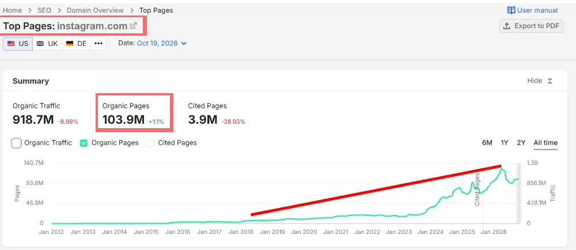Go to Home in the breadcrumb
Viewport: 576px width, 250px height.
[x=12, y=10]
